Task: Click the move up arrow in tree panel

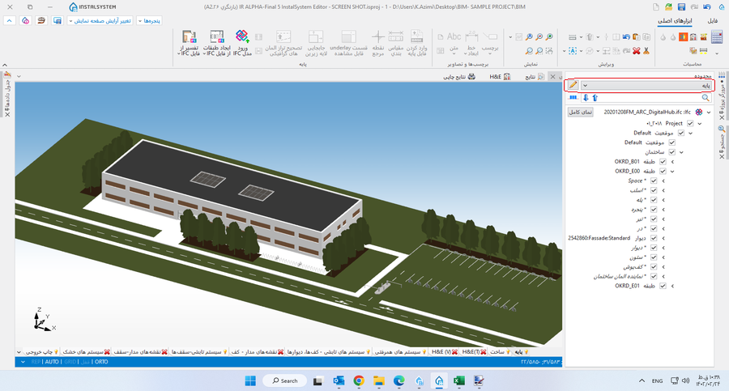Action: coord(595,97)
